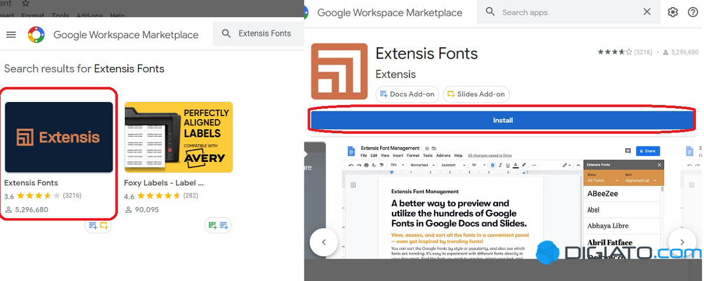Open the Foxy Labels result thumbnail
The image size is (704, 281).
click(x=178, y=137)
